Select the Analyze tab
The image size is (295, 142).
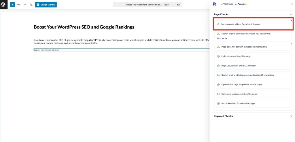(241, 4)
